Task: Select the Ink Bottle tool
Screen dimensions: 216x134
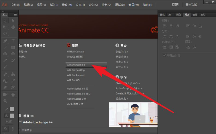Action: (5, 81)
